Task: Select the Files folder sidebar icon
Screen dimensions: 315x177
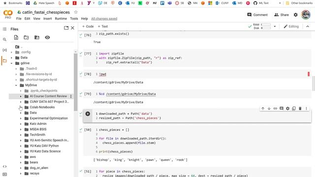Action: point(4,60)
